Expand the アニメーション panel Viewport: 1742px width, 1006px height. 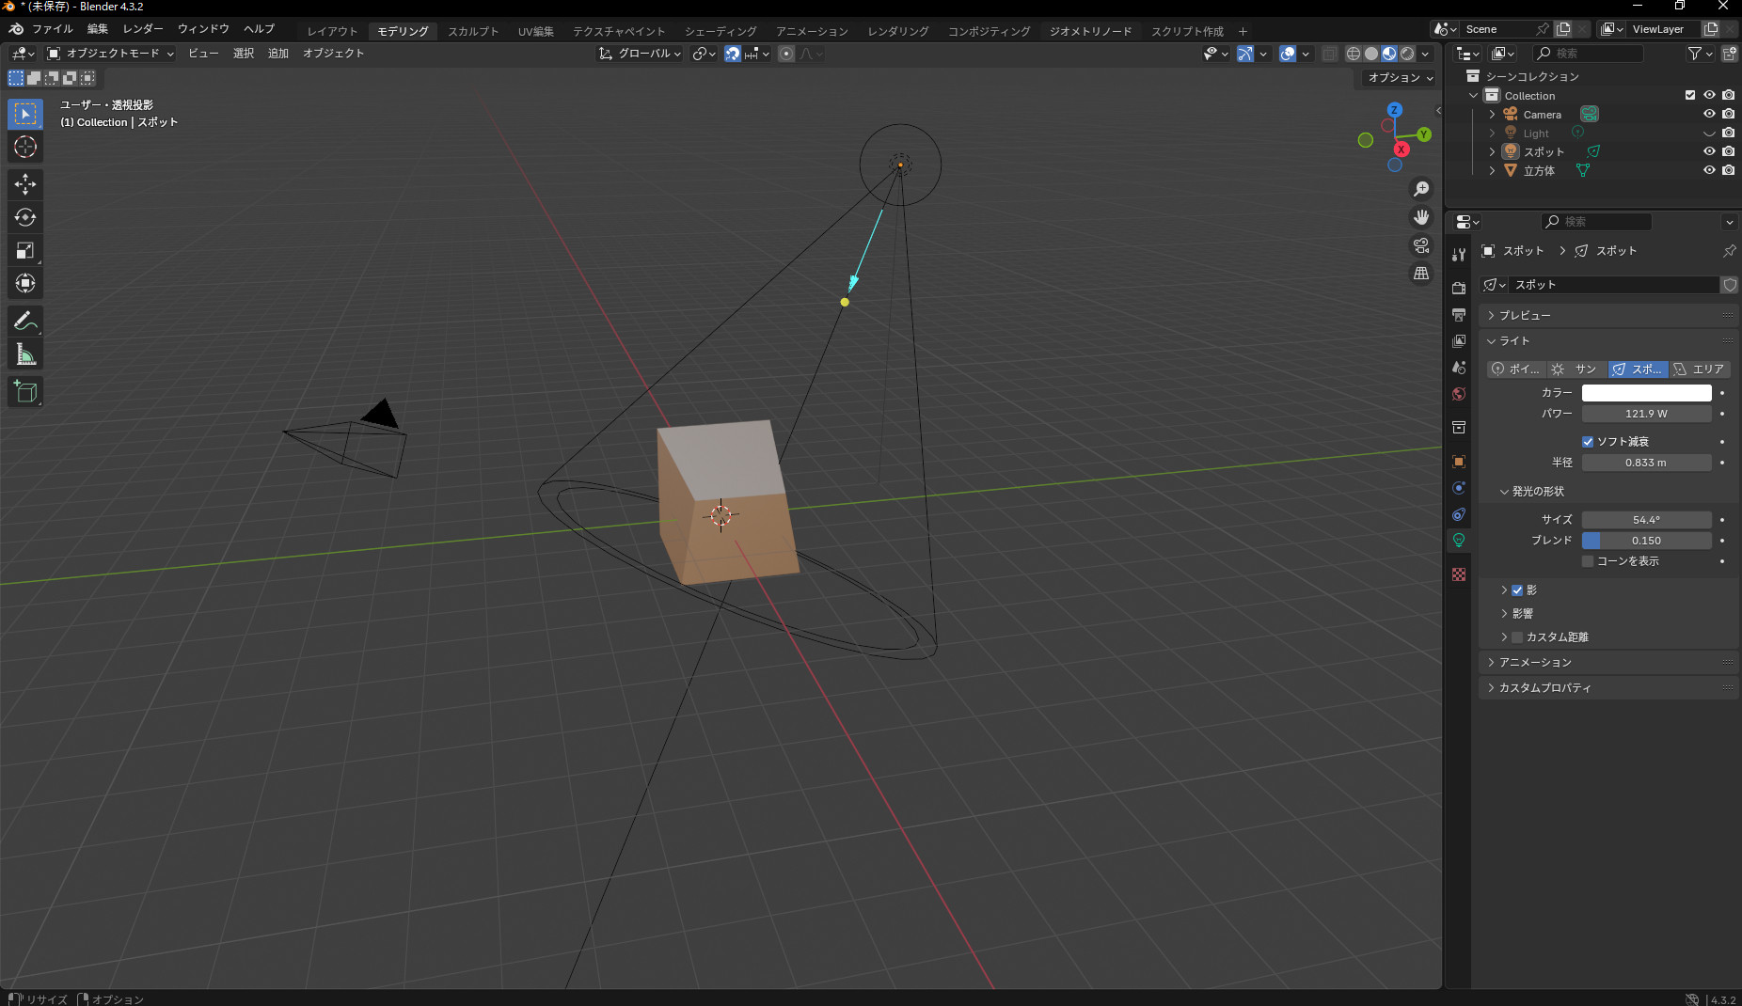[x=1607, y=662]
